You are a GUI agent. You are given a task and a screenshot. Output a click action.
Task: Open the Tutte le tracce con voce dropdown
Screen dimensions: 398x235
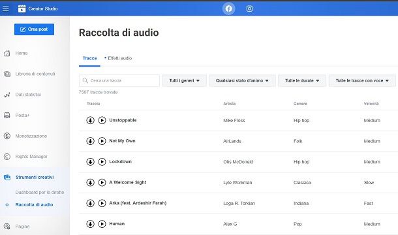(362, 80)
